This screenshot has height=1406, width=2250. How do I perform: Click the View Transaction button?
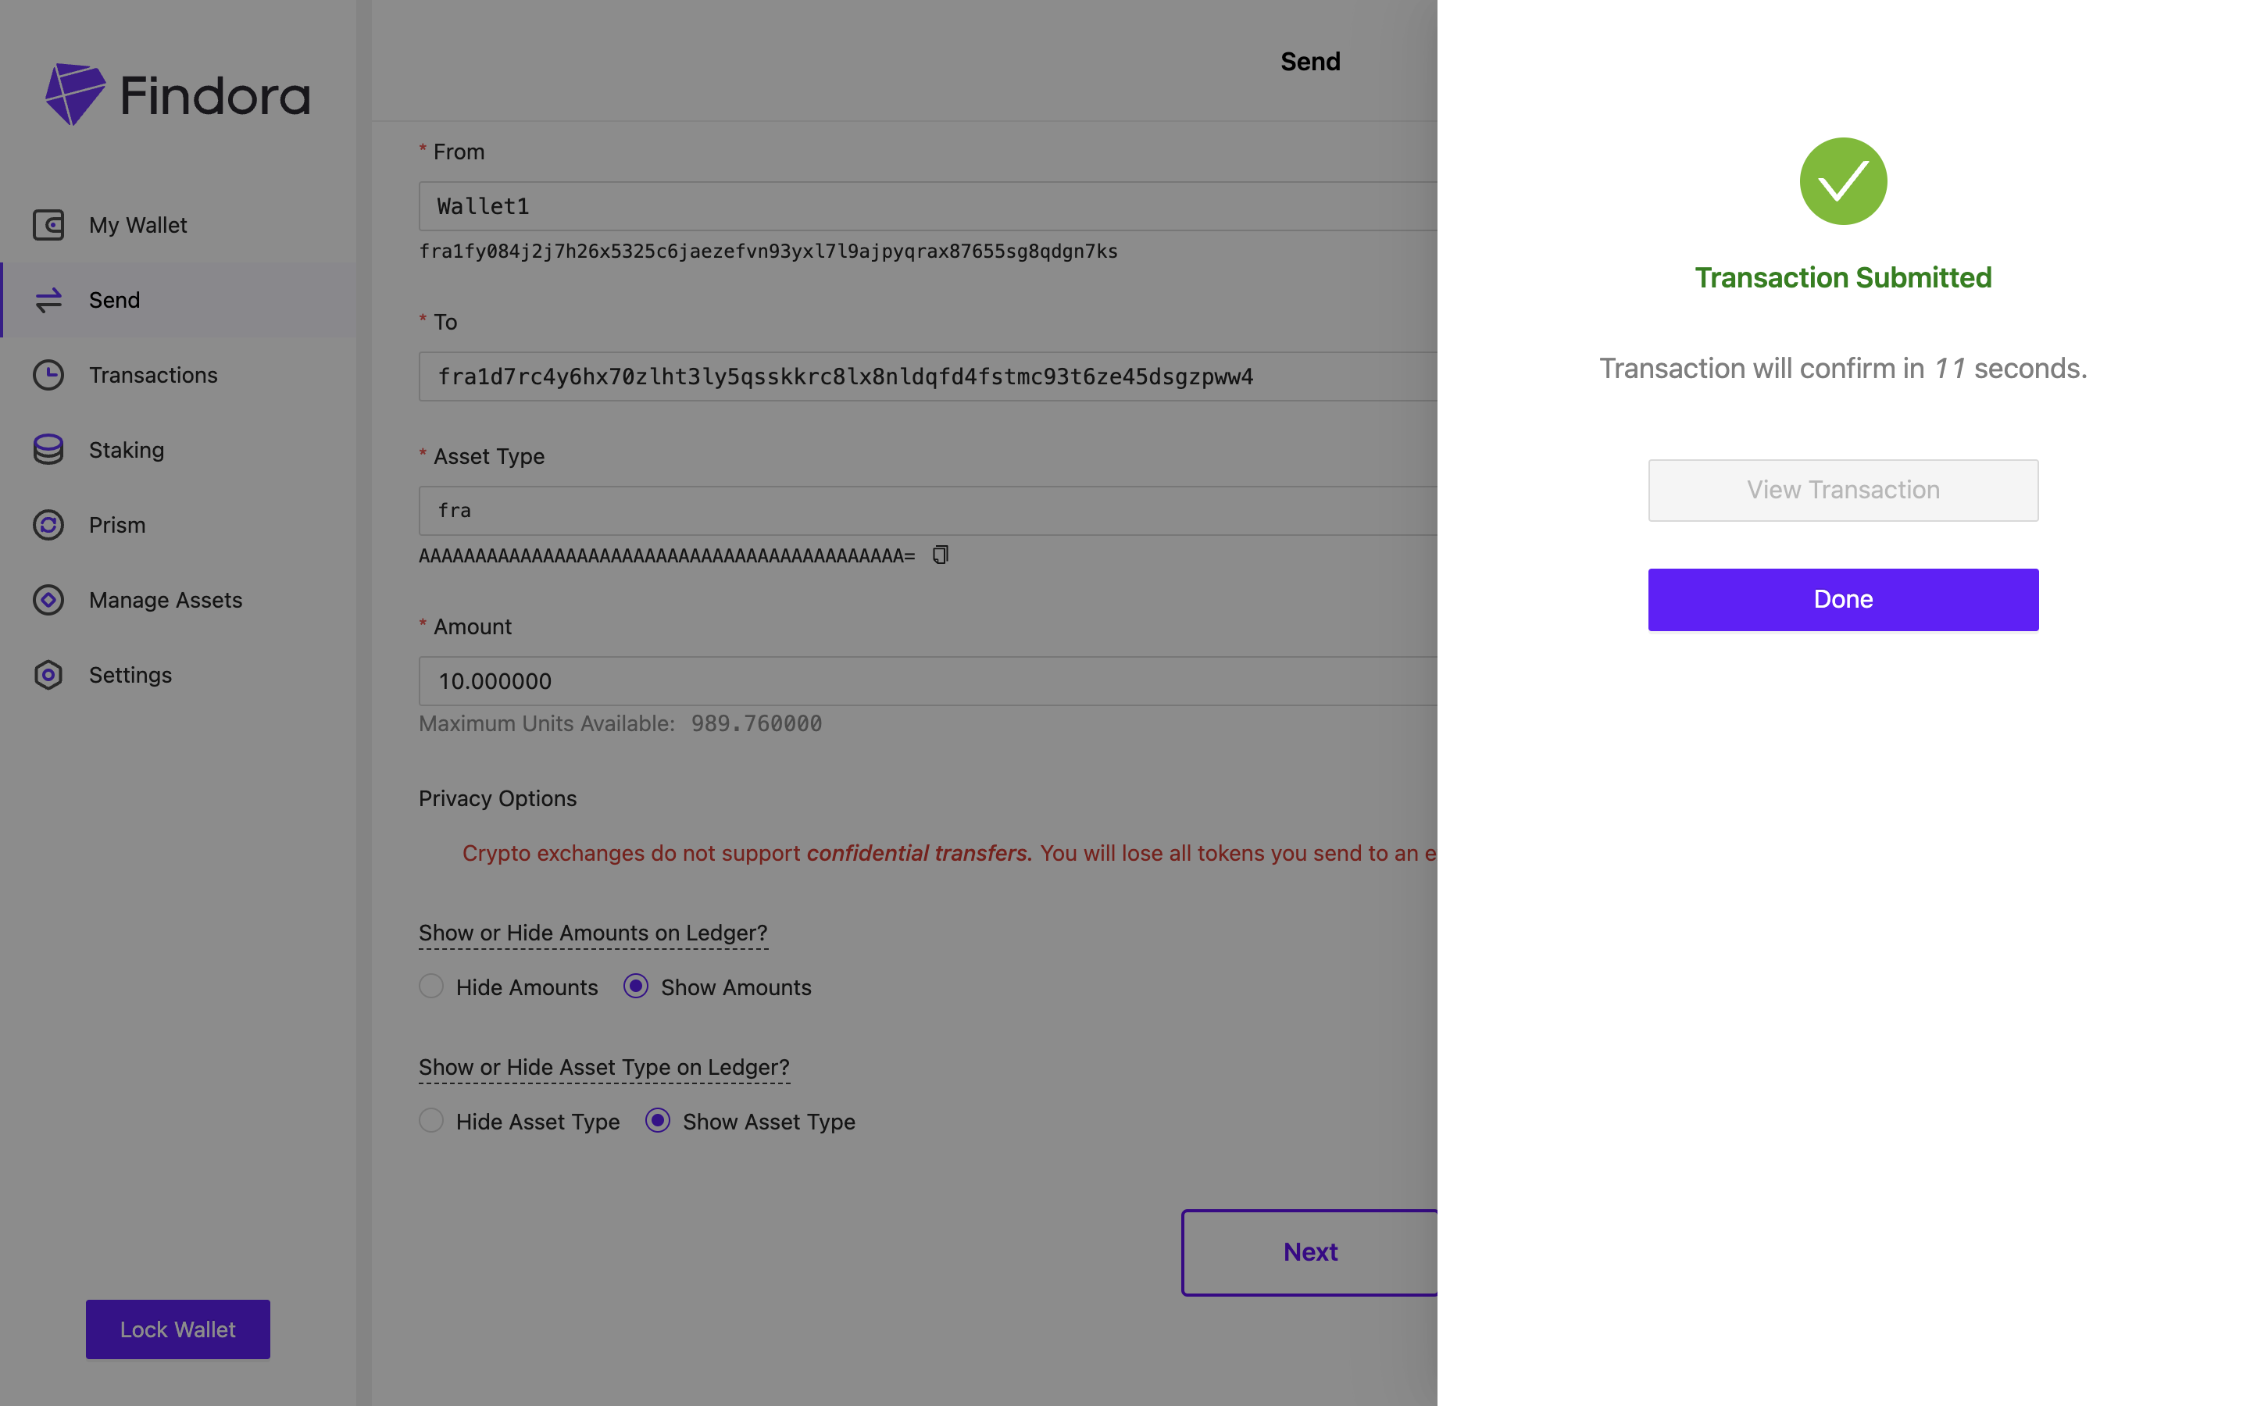(1843, 490)
